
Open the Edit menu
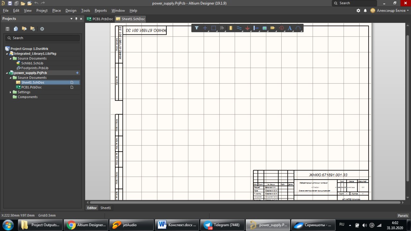tap(16, 10)
